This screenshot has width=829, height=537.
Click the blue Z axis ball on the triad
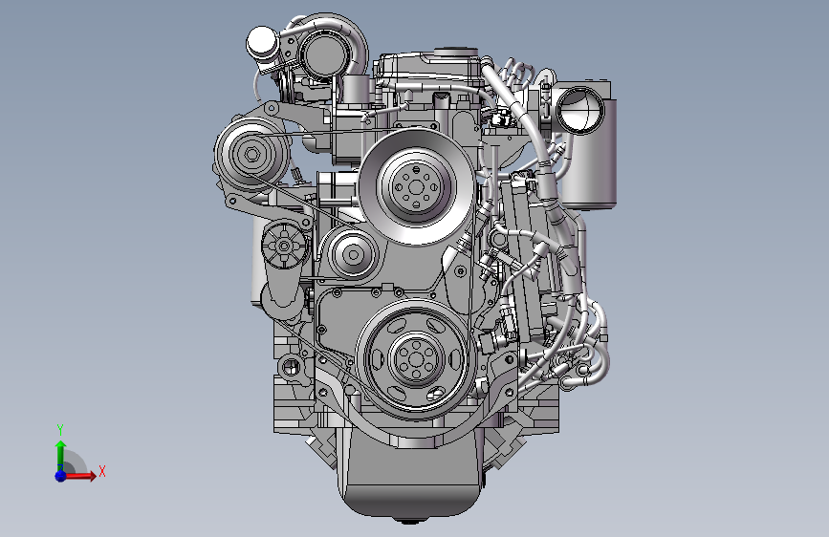click(x=61, y=476)
